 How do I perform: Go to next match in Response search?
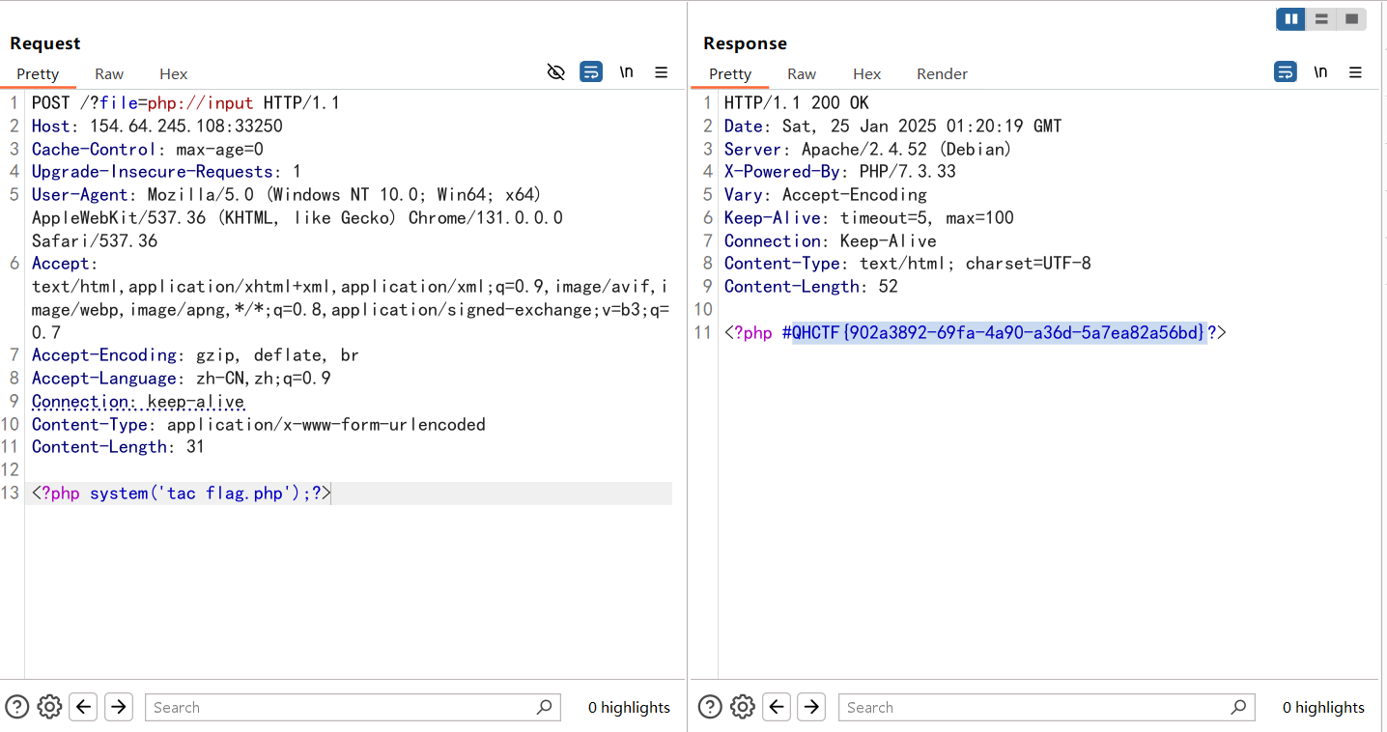click(x=812, y=707)
